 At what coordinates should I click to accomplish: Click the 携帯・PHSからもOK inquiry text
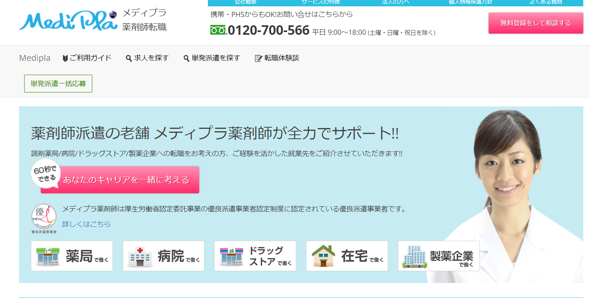pyautogui.click(x=282, y=15)
